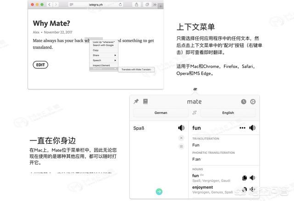This screenshot has height=201, width=294.
Task: Click the transliteration value Fun
Action: pos(196,145)
